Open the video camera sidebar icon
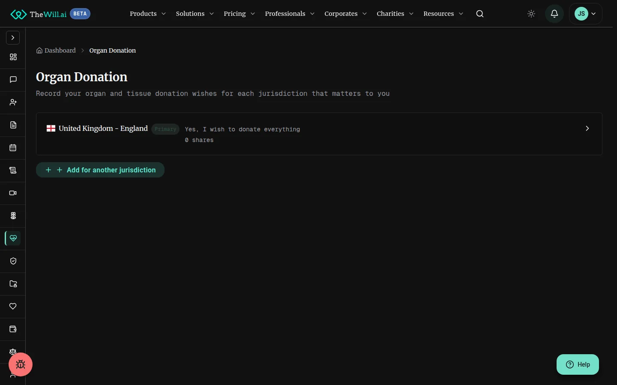This screenshot has height=385, width=617. (13, 193)
